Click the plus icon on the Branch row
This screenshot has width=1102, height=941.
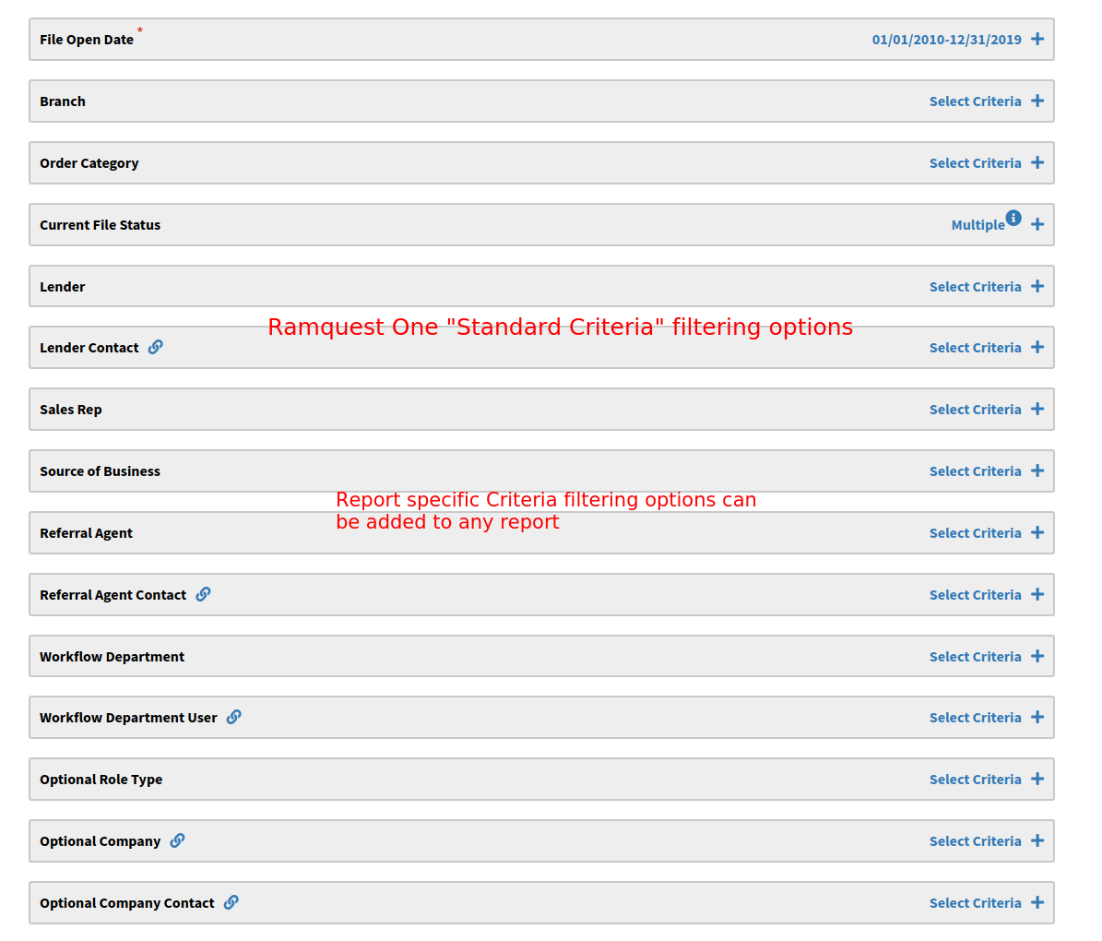coord(1037,101)
